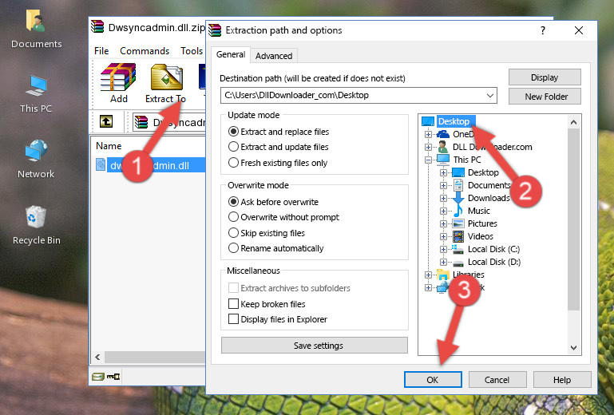Viewport: 614px width, 415px height.
Task: Click the dll file icon in file list
Action: point(101,165)
